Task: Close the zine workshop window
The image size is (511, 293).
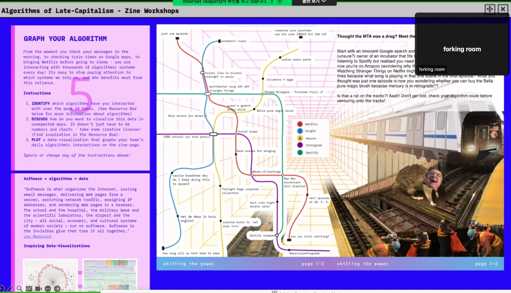Action: click(503, 9)
